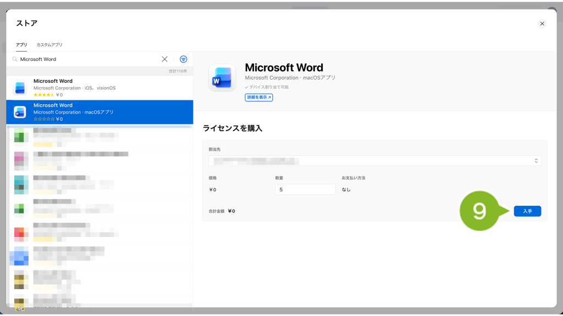This screenshot has height=316, width=563.
Task: Edit the 数量 quantity field
Action: (305, 189)
